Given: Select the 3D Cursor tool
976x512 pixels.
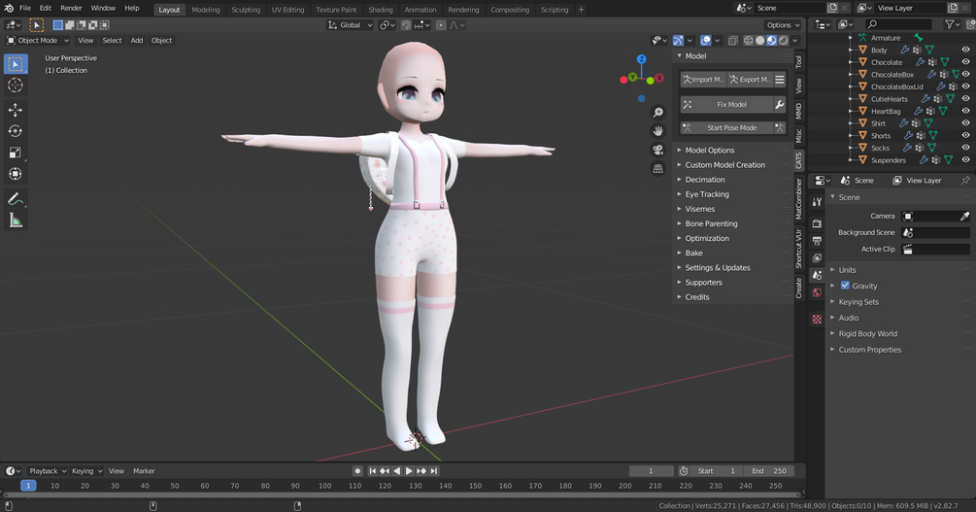Looking at the screenshot, I should (x=16, y=85).
